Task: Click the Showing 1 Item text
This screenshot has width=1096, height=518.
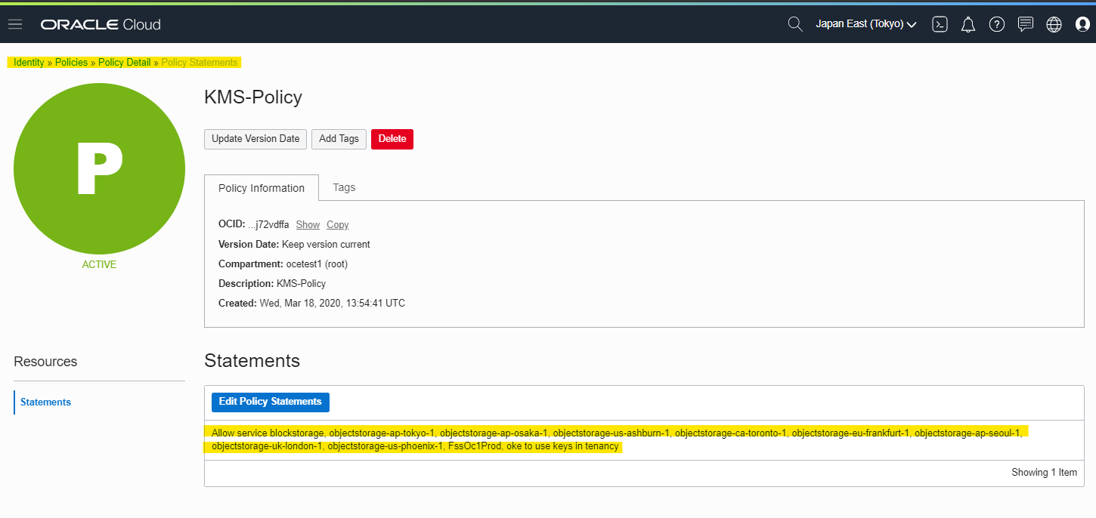Action: click(x=1044, y=473)
